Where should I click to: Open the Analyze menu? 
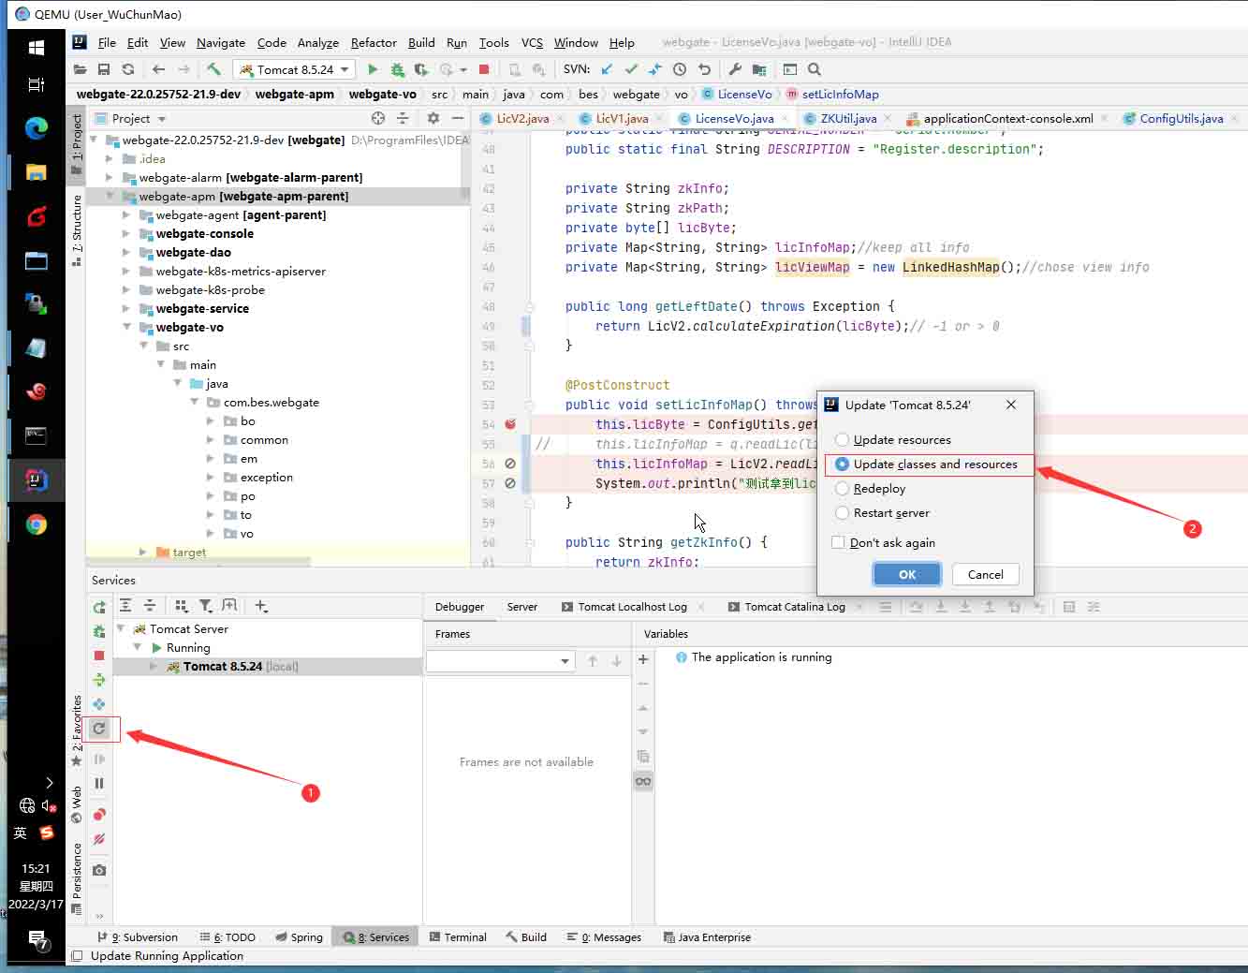[x=318, y=42]
